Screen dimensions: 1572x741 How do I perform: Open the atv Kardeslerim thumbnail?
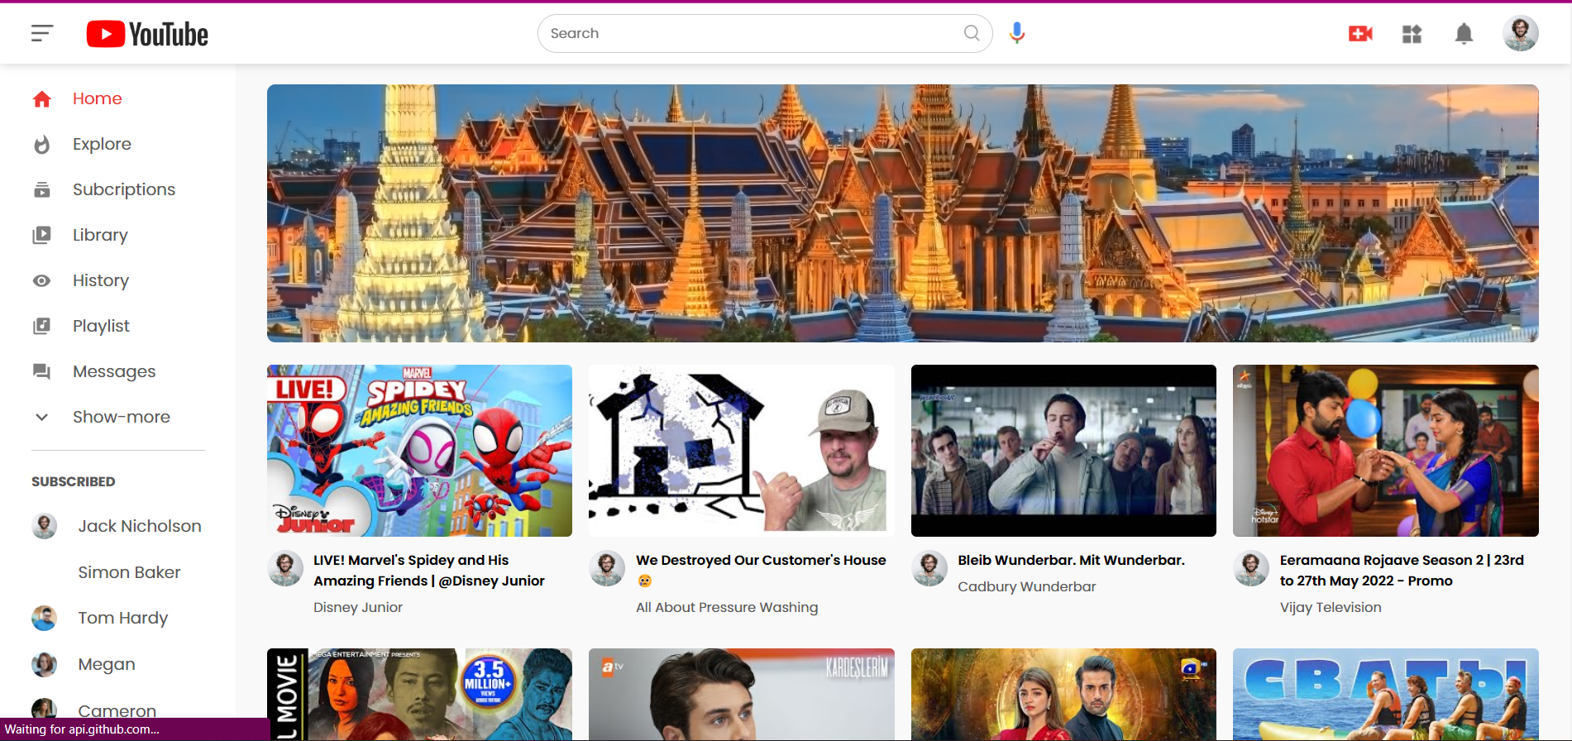pyautogui.click(x=742, y=695)
